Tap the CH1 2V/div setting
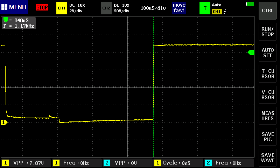 tap(76, 11)
